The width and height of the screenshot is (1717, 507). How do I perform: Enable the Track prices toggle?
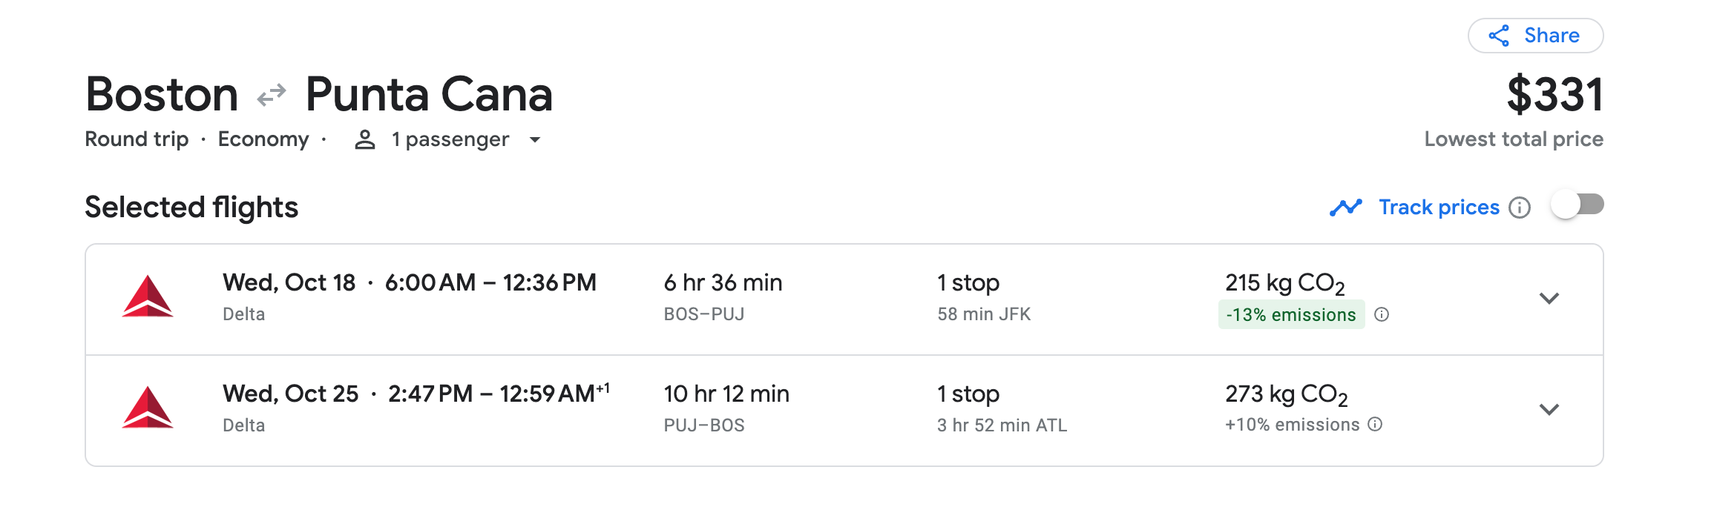[1578, 205]
